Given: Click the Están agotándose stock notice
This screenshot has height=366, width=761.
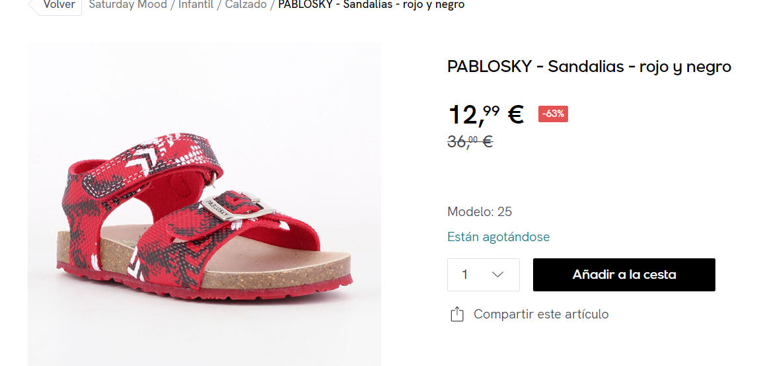Looking at the screenshot, I should click(x=499, y=237).
